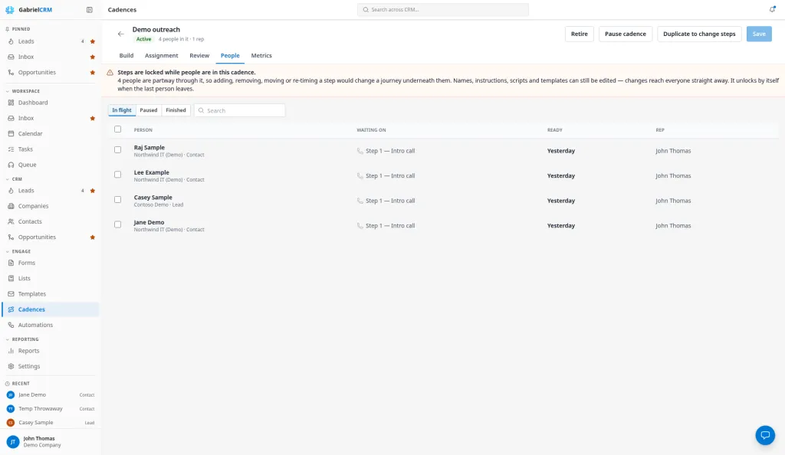Click CRM Opportunities star icon
This screenshot has width=785, height=455.
[x=93, y=237]
